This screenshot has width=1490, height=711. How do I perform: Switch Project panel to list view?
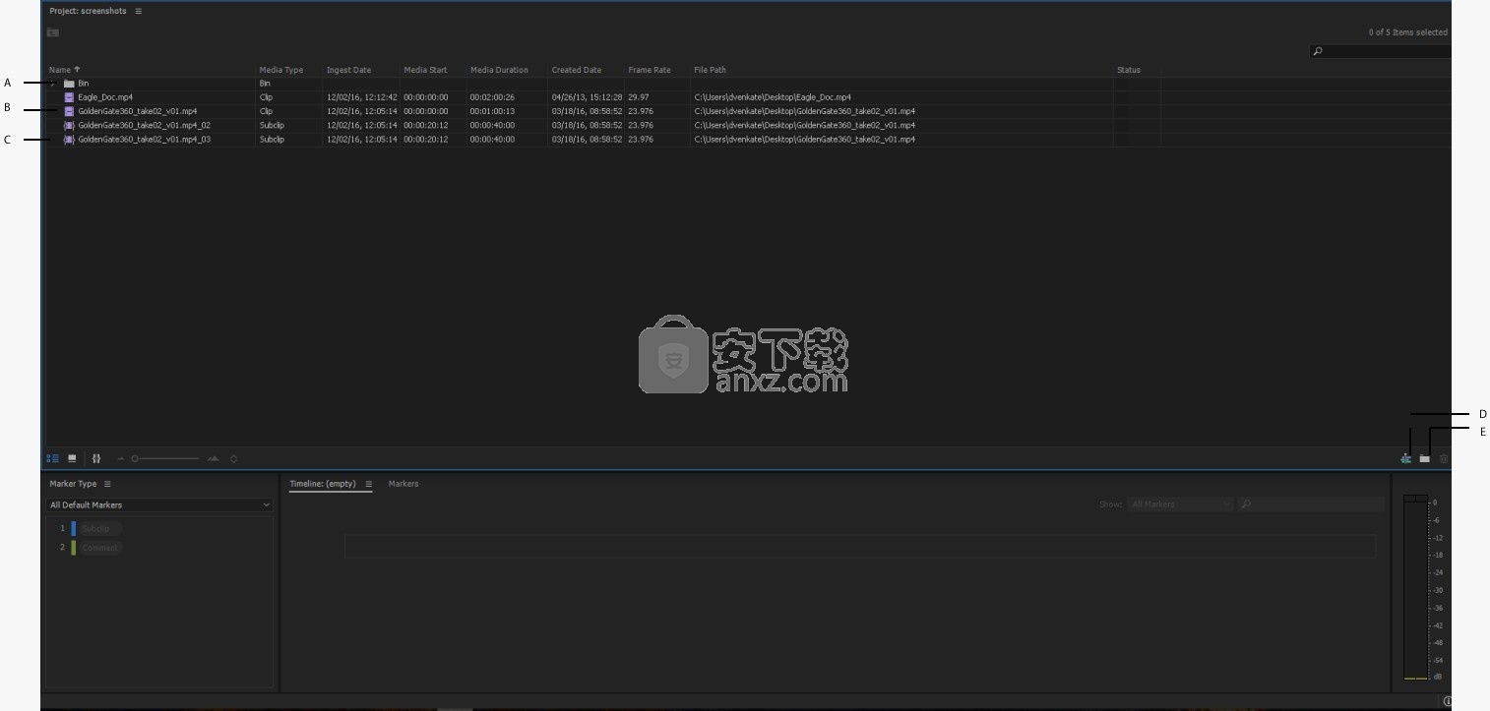click(53, 458)
